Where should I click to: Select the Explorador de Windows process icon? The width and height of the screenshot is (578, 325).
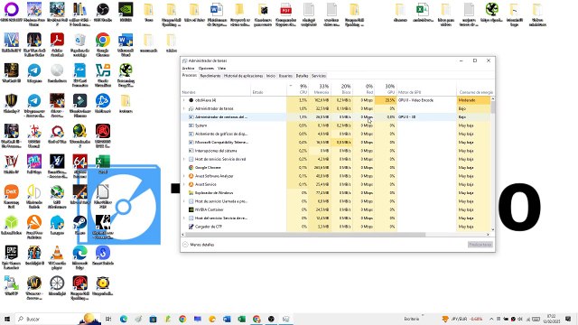(191, 192)
